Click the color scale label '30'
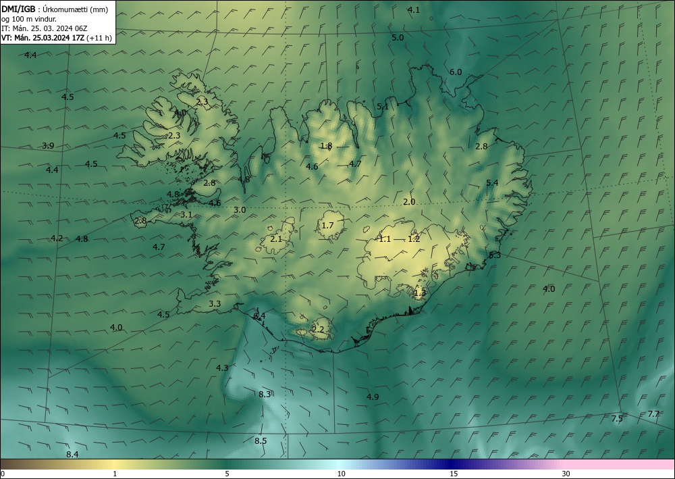 566,474
